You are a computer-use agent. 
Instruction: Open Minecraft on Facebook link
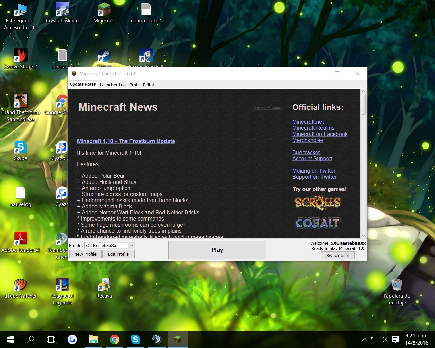[320, 134]
